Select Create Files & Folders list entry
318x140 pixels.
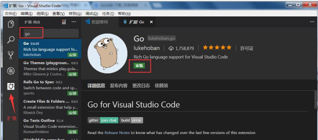(50, 107)
